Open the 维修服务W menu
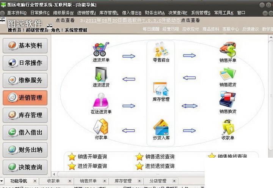The image size is (273, 188). pyautogui.click(x=63, y=13)
